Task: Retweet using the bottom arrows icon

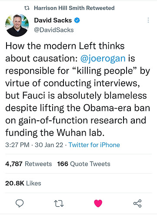Action: [59, 204]
